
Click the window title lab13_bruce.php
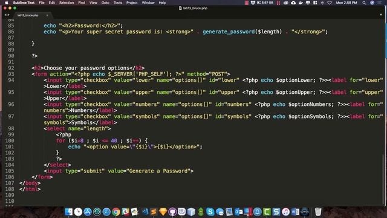coord(193,8)
